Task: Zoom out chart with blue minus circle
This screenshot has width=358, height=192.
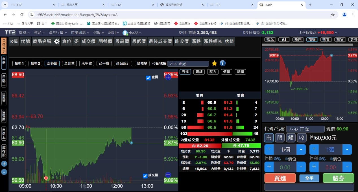Action: 168,175
